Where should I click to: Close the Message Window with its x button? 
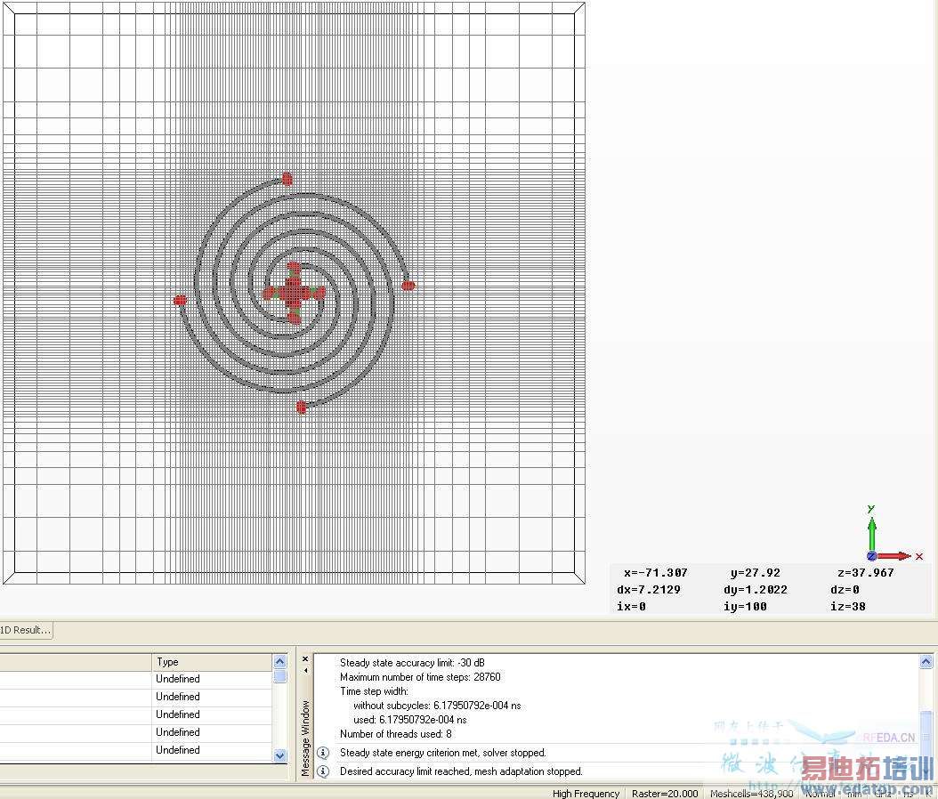coord(305,659)
